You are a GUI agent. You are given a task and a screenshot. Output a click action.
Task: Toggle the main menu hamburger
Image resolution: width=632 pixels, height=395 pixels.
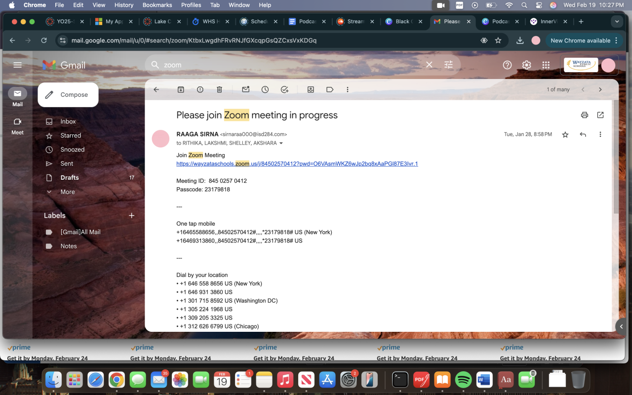coord(18,65)
